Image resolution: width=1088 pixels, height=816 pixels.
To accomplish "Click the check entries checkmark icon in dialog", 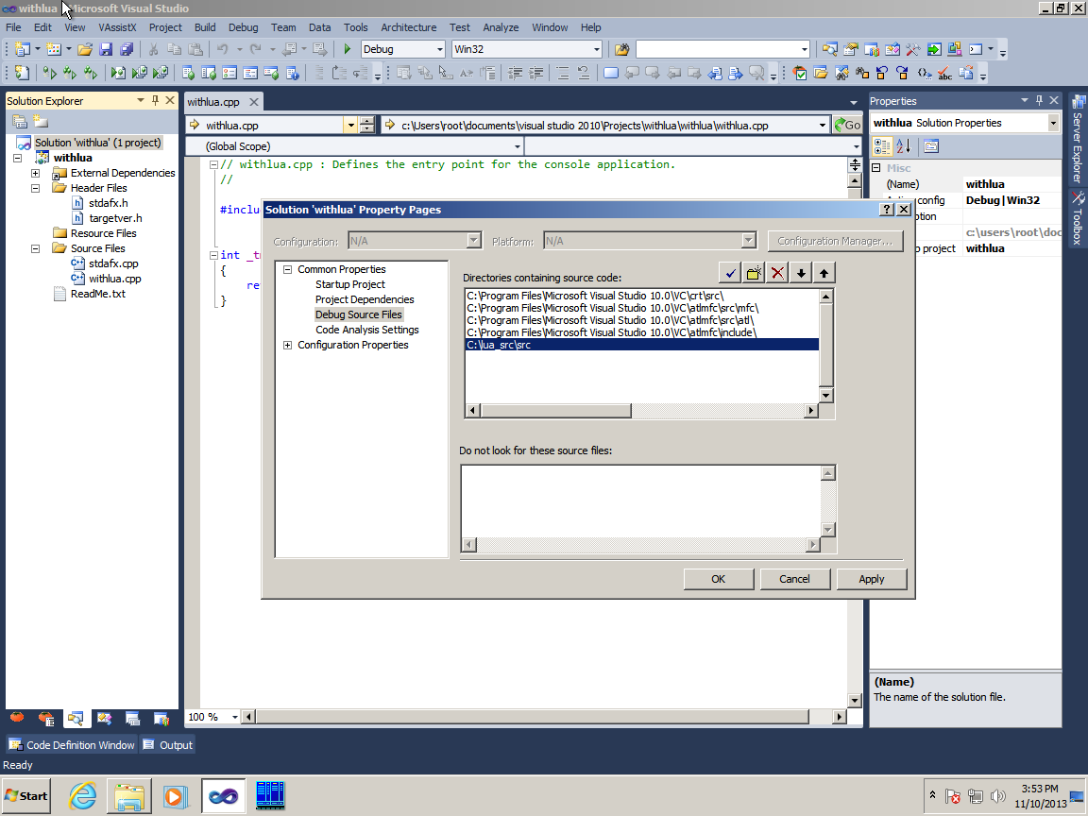I will 730,273.
